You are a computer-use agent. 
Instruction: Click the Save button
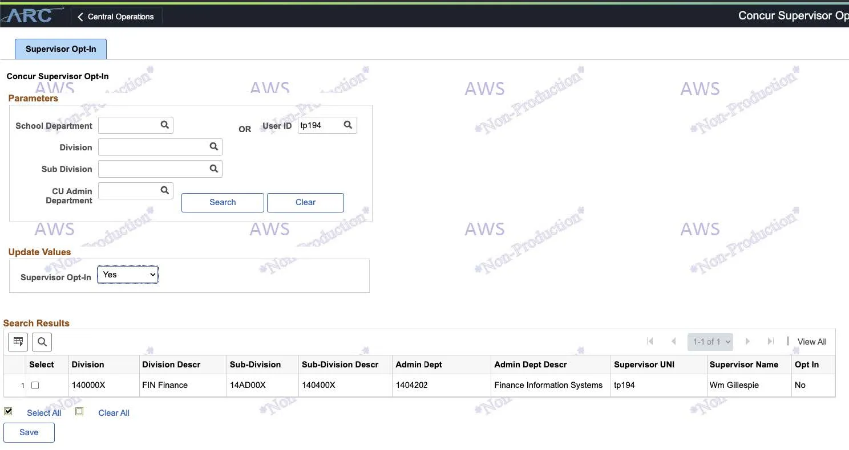[29, 432]
